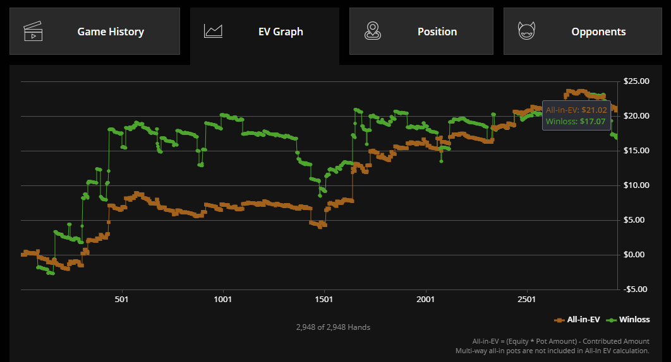Click the orange All-in-EV legend marker
Viewport: 671px width, 362px height.
tap(559, 320)
